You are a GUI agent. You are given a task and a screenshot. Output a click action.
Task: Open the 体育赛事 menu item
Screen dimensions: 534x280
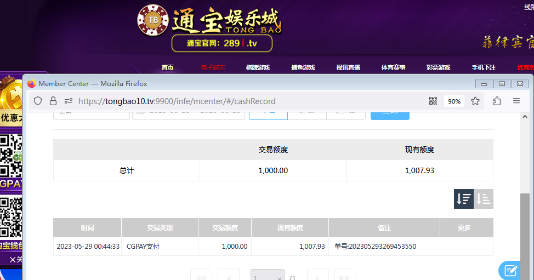(393, 67)
